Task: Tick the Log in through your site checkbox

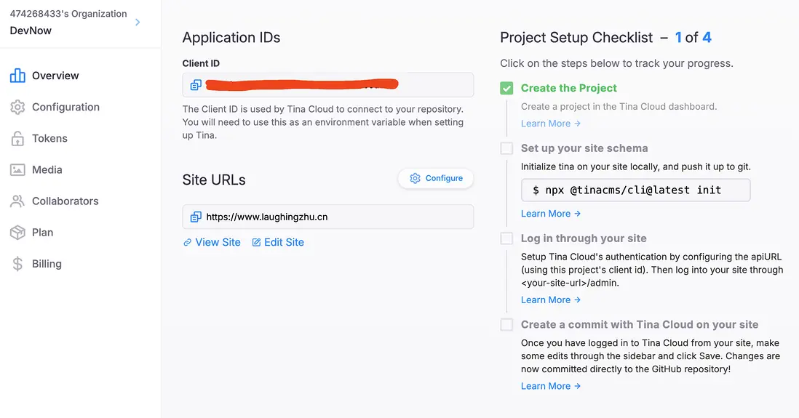Action: click(x=506, y=238)
